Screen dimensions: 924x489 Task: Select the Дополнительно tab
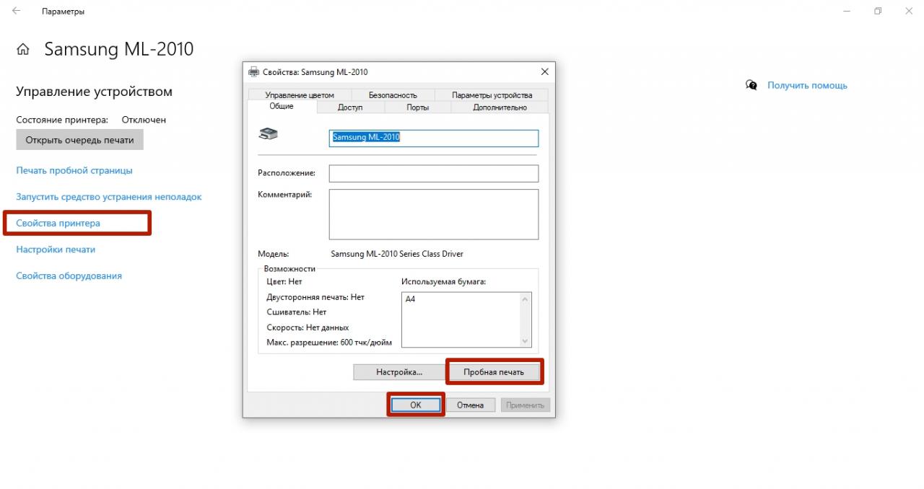pos(500,107)
